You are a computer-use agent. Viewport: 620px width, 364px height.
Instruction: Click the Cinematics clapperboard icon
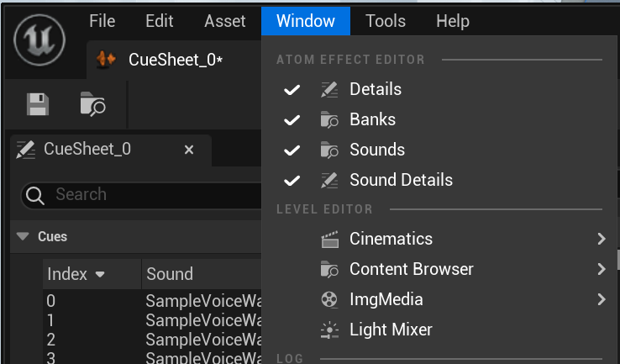pos(329,239)
